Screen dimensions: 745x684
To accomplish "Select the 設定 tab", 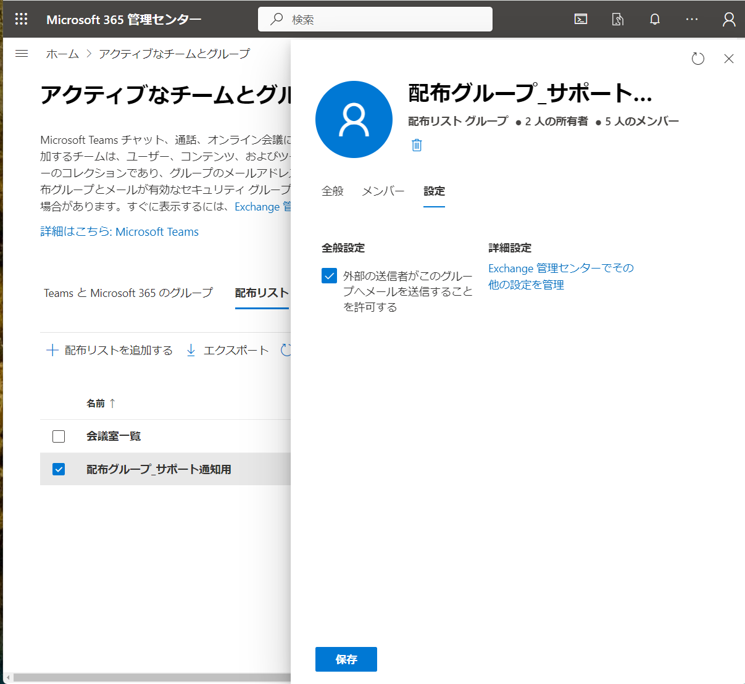I will 434,191.
